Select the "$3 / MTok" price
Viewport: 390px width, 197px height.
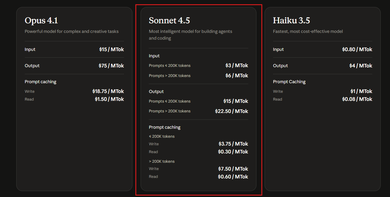click(237, 65)
